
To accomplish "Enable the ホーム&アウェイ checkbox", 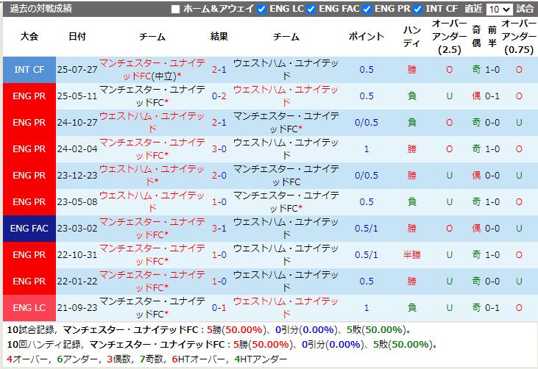I will tap(175, 10).
